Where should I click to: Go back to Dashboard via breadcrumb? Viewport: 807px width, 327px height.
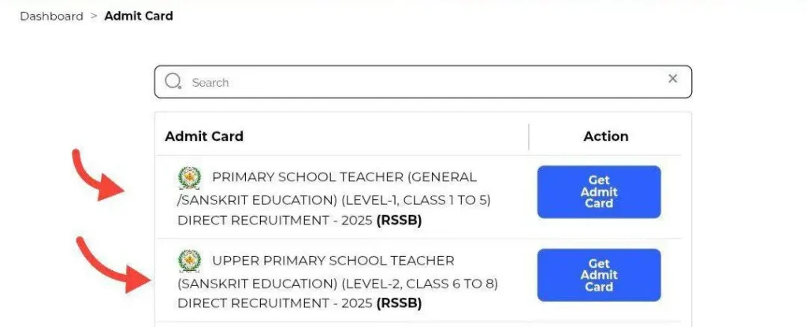coord(51,17)
